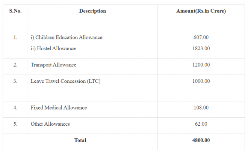Select serial number 5. cell
The width and height of the screenshot is (248, 150).
[15, 124]
